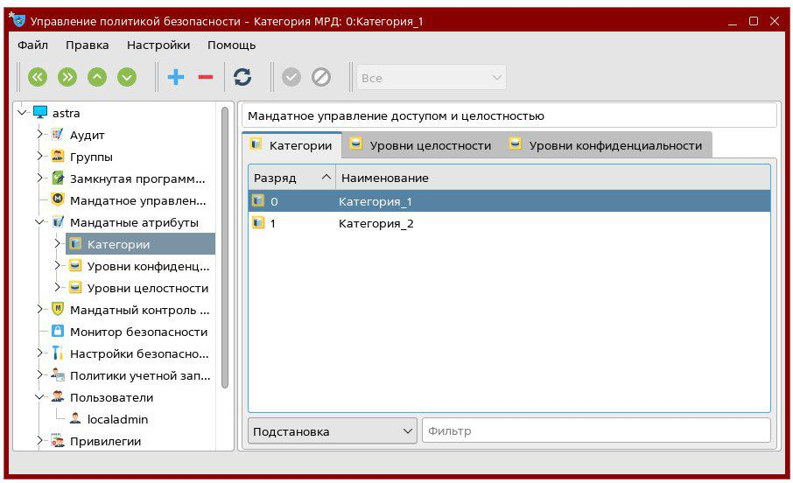Sort by the "Разряд" column header
Viewport: 793px width, 483px height.
pos(291,178)
